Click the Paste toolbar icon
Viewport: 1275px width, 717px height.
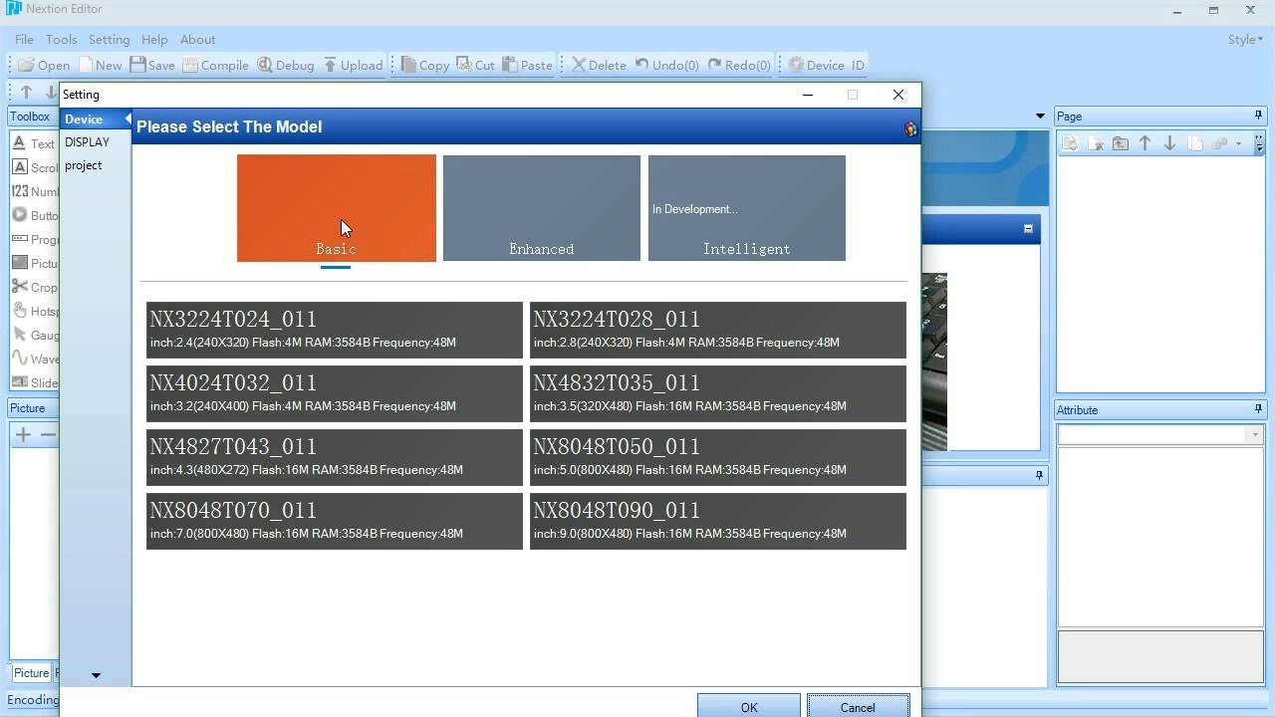pos(527,65)
